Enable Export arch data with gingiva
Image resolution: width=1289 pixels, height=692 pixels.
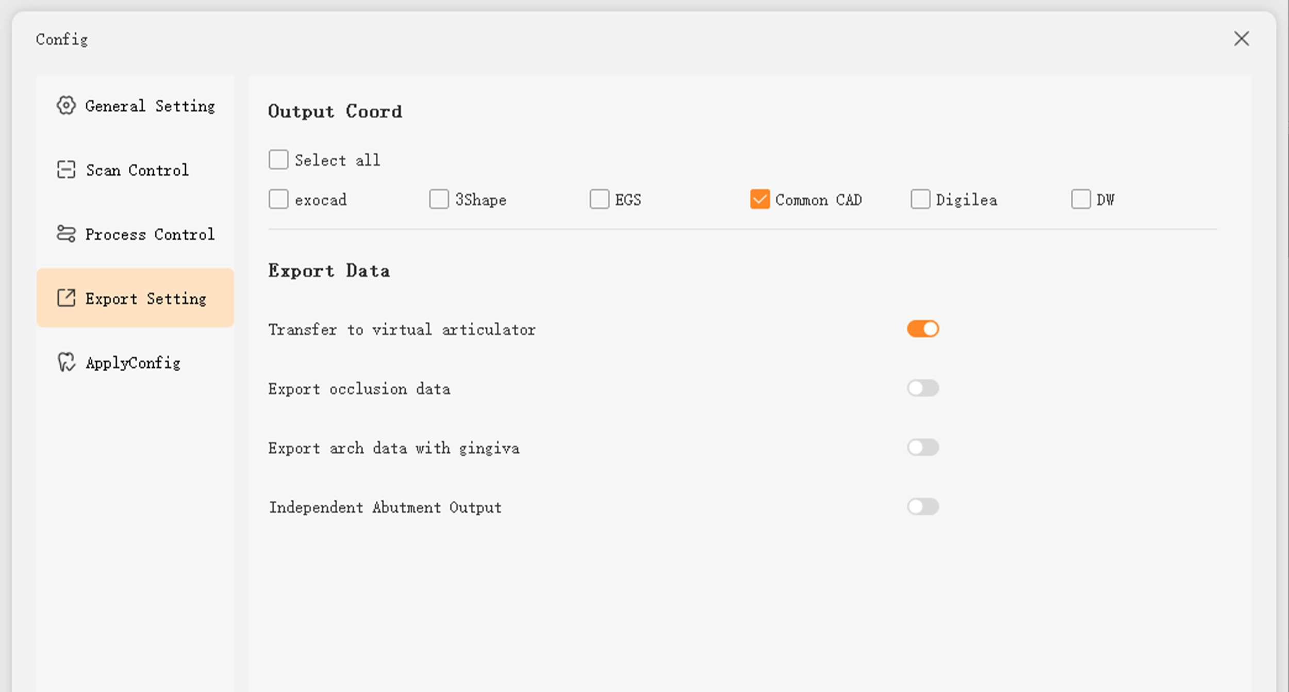point(923,448)
